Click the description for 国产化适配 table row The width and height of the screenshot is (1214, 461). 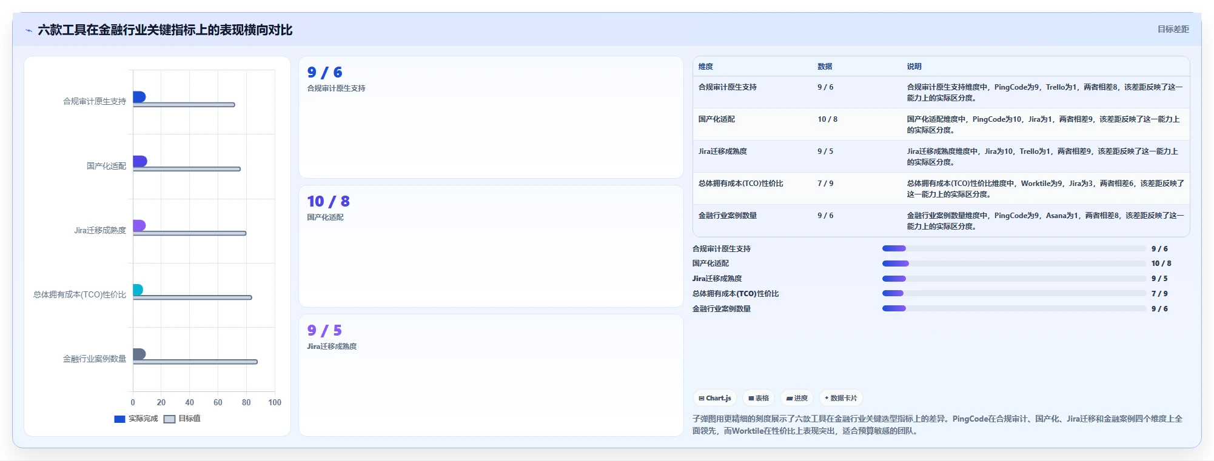pyautogui.click(x=1043, y=124)
